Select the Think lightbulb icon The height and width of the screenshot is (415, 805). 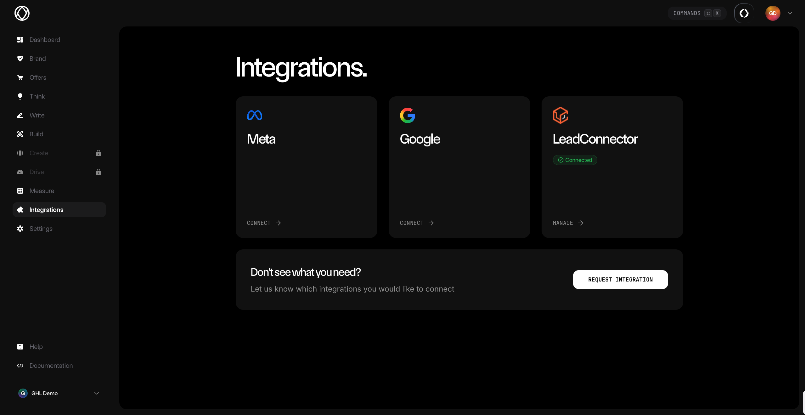20,96
